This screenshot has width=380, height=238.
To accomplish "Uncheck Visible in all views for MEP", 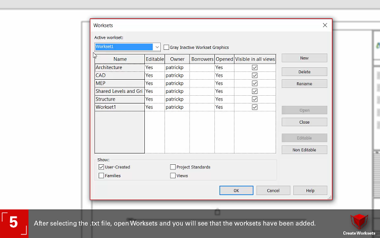I will [255, 83].
